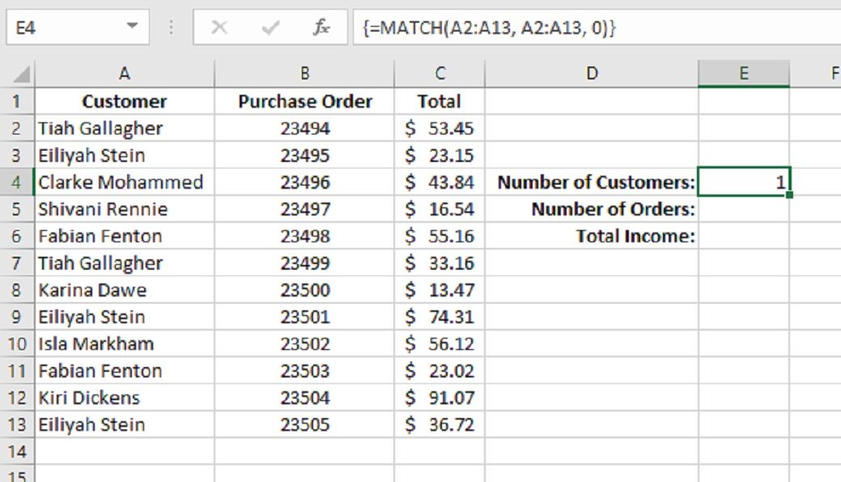Select row 7 header
841x482 pixels.
click(17, 263)
